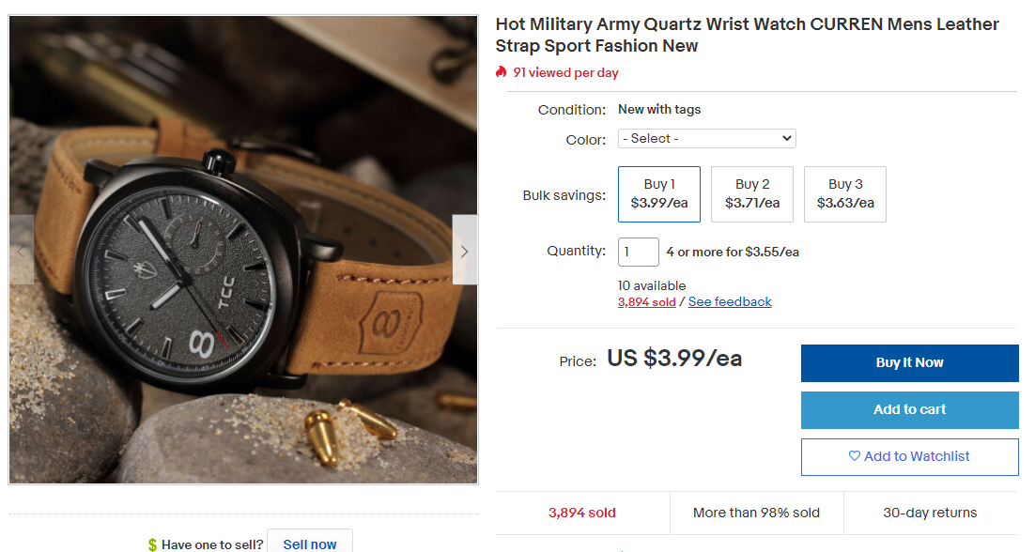Click the main watch product photo

point(243,250)
